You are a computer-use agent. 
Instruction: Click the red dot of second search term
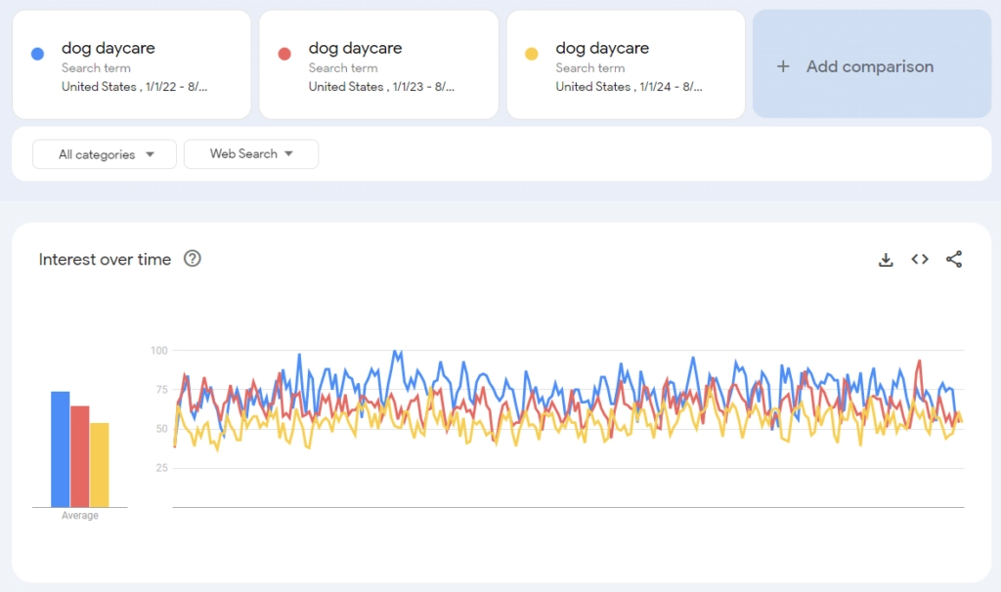point(284,54)
